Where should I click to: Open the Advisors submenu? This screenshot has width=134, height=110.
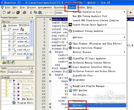97,37
